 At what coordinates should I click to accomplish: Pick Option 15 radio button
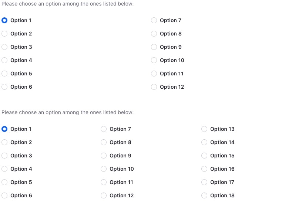tap(204, 156)
